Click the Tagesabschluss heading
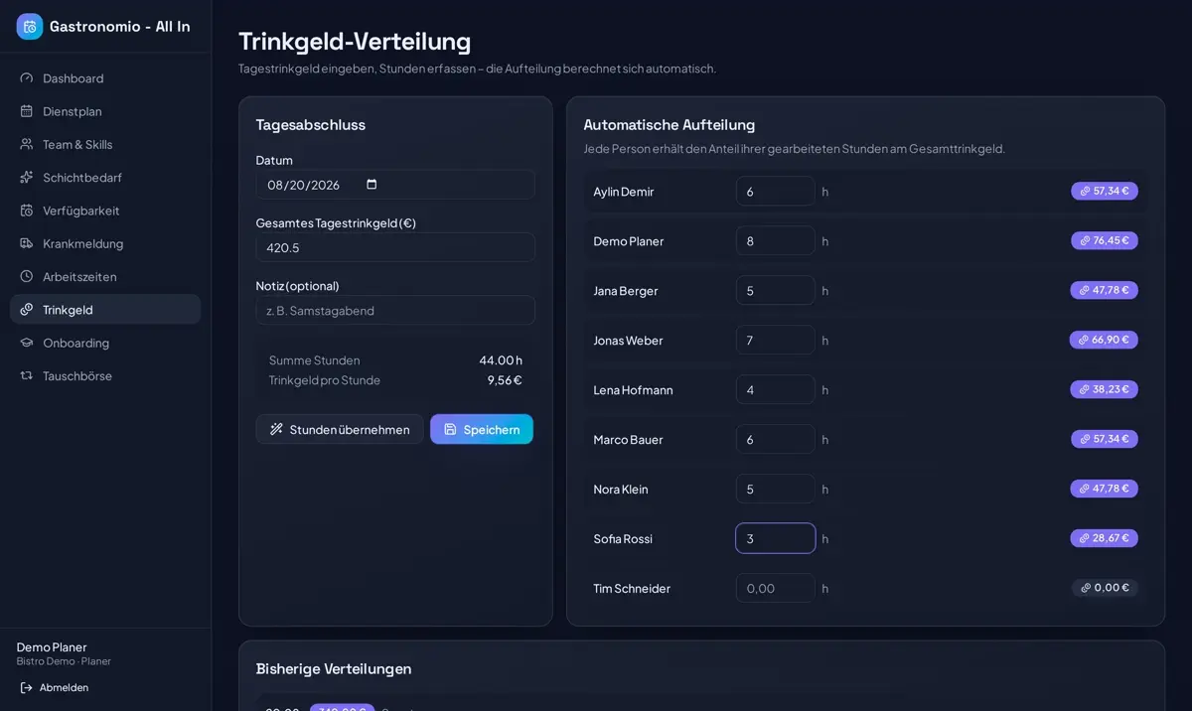This screenshot has width=1192, height=711. tap(311, 124)
